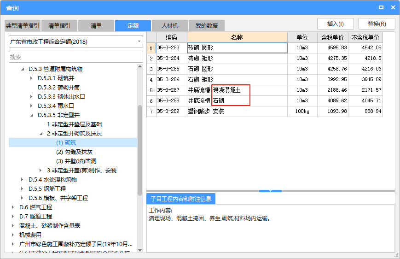Click the 单位 column header
The width and height of the screenshot is (400, 259).
tap(302, 37)
